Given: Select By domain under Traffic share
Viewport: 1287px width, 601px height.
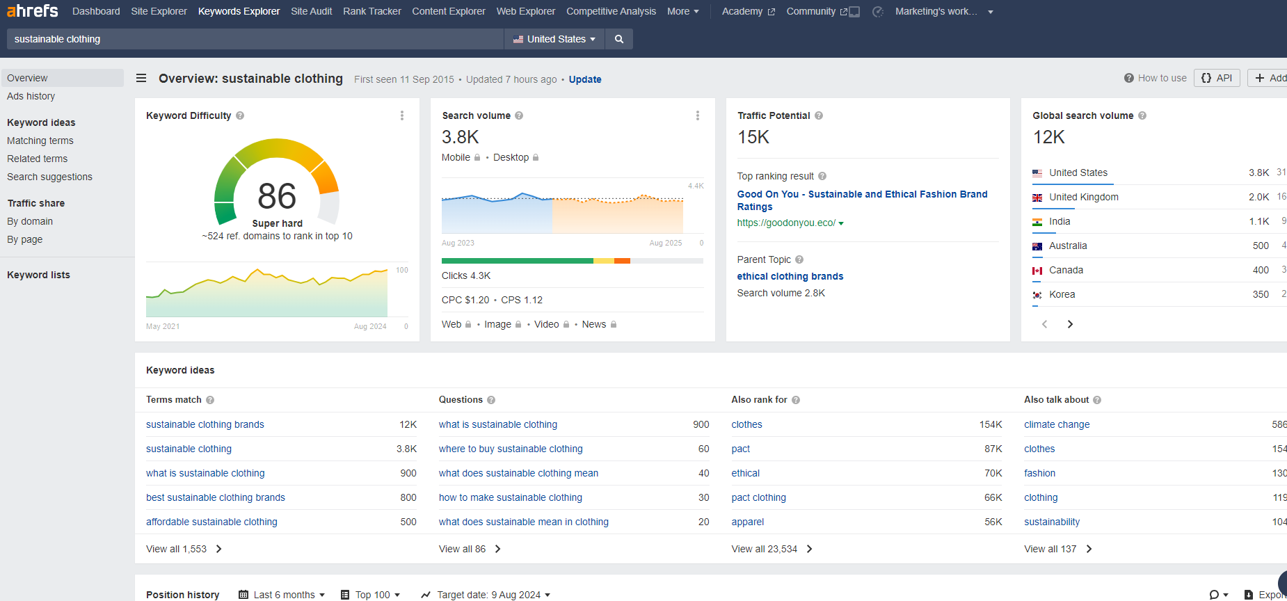Looking at the screenshot, I should pyautogui.click(x=30, y=221).
